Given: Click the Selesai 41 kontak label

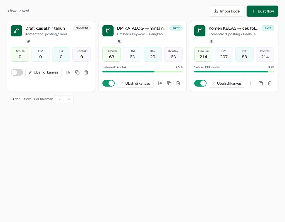Looking at the screenshot, I should pyautogui.click(x=114, y=67).
